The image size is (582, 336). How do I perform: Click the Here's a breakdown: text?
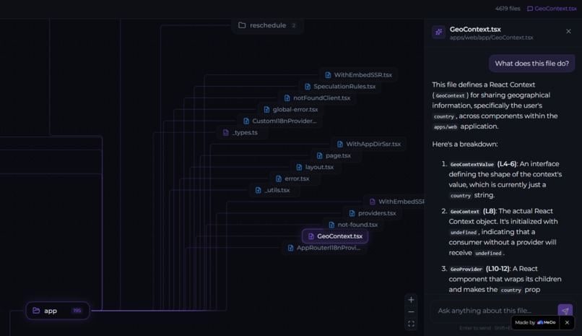(x=465, y=144)
